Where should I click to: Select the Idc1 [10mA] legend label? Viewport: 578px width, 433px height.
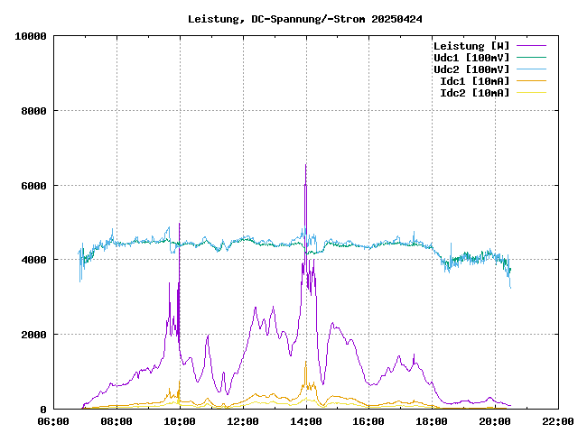473,80
